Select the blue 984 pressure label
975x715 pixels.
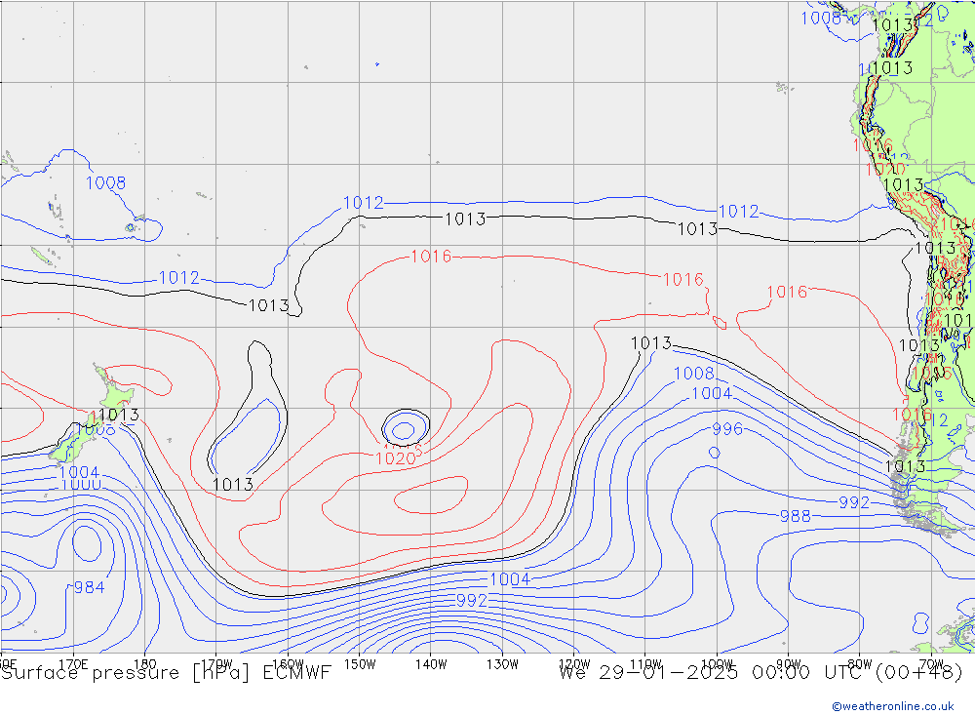[90, 587]
